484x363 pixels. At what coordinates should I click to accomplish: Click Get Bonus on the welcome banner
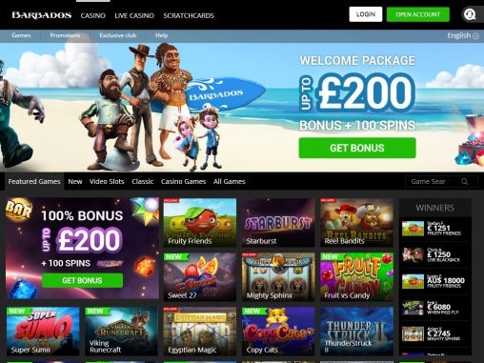point(357,148)
